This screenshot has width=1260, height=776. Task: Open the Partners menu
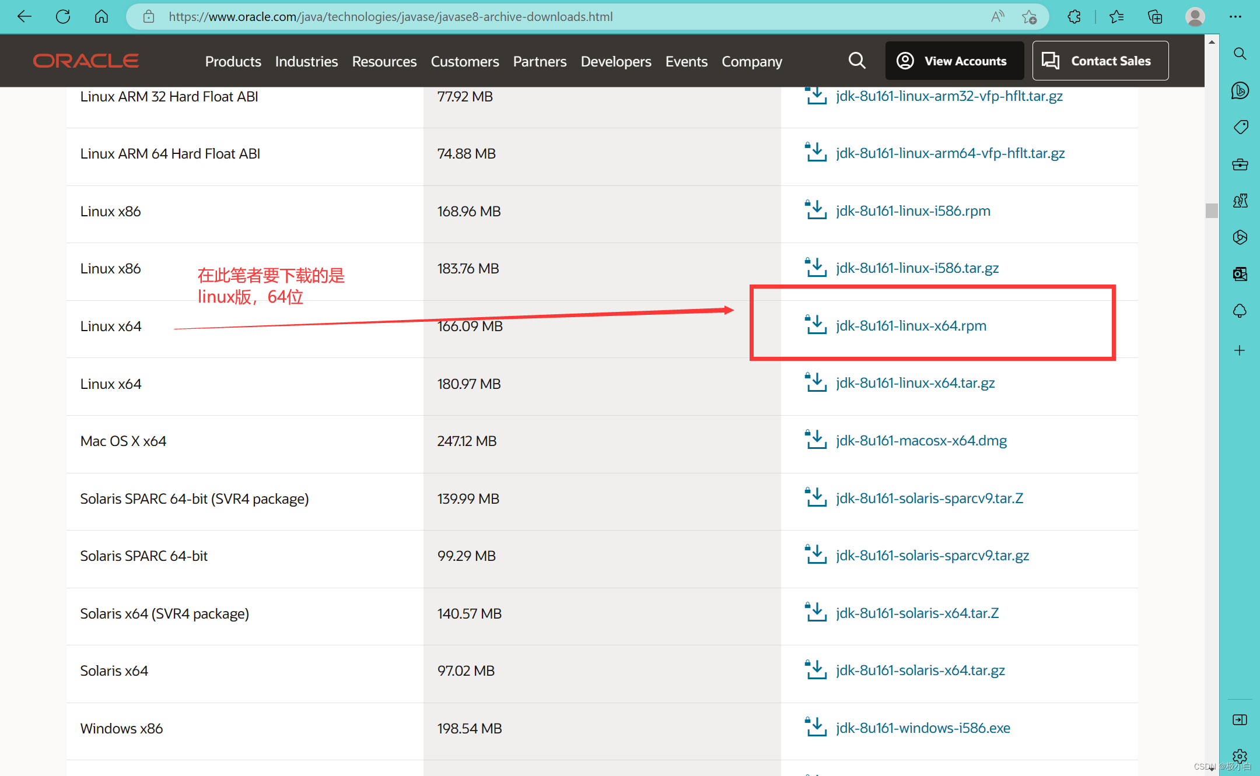click(540, 61)
